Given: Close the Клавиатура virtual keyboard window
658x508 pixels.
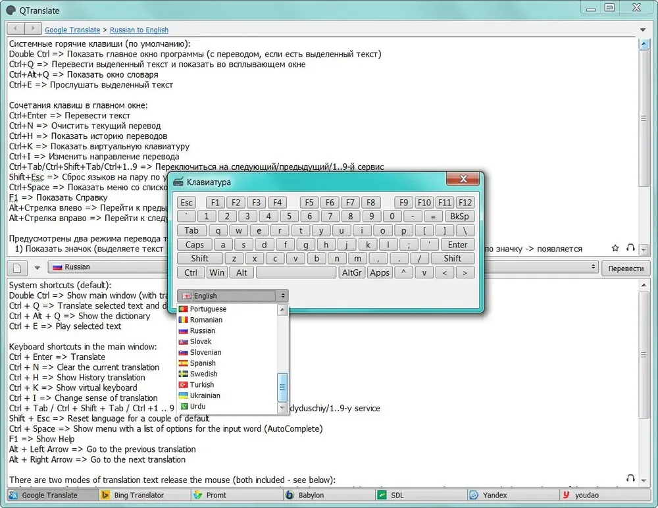Looking at the screenshot, I should [463, 179].
